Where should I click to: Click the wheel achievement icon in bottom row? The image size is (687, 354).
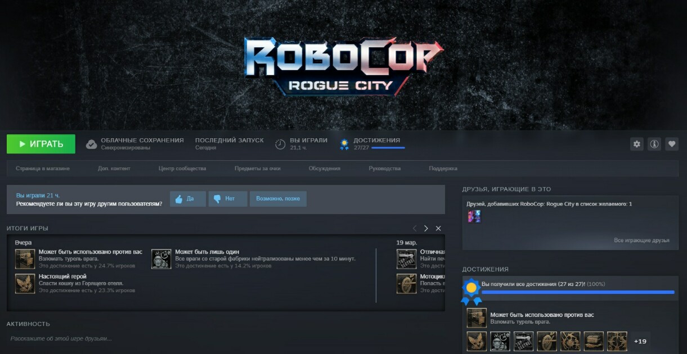(x=547, y=341)
